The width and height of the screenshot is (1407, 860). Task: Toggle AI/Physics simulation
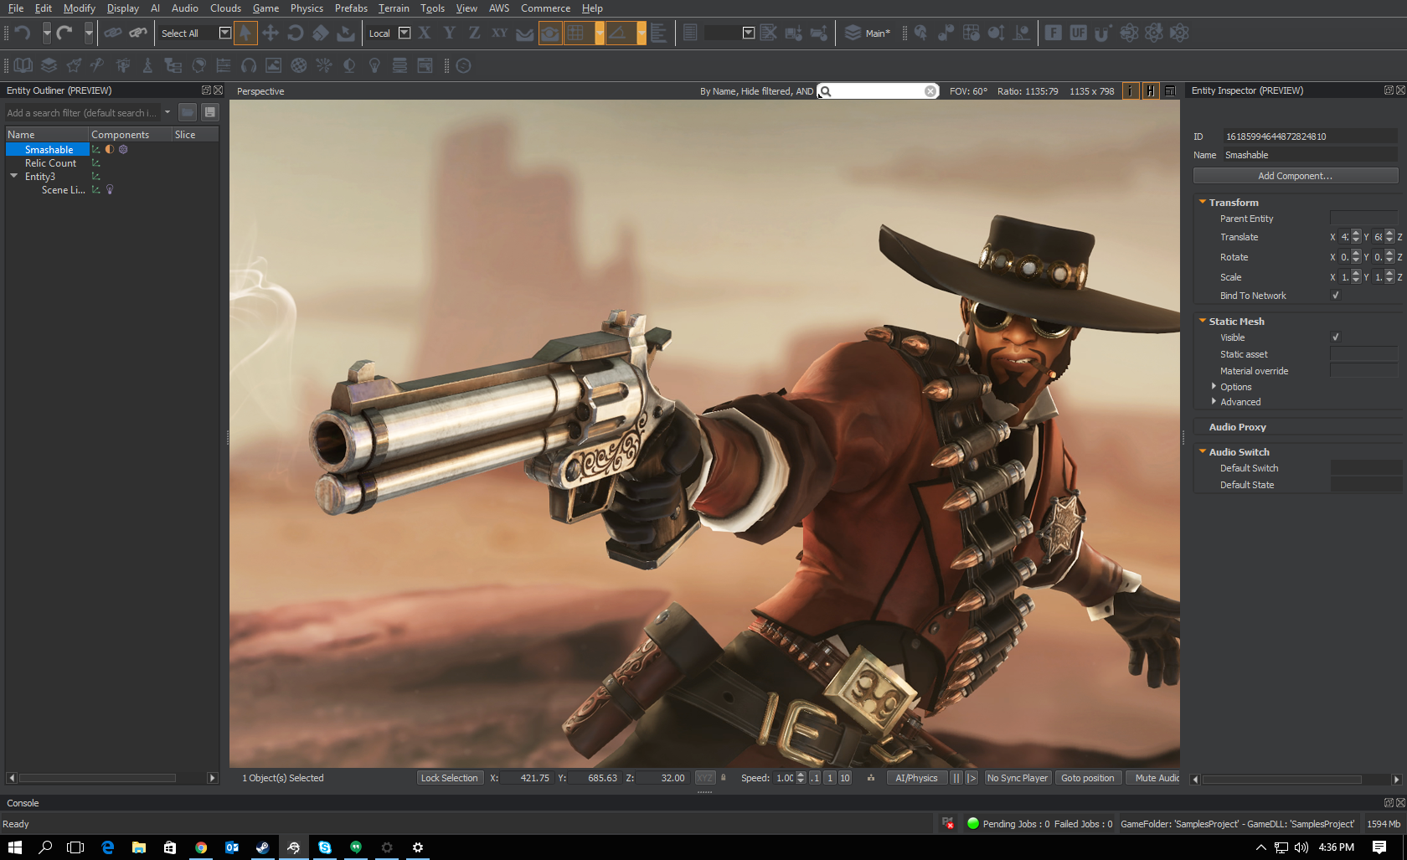pos(916,778)
